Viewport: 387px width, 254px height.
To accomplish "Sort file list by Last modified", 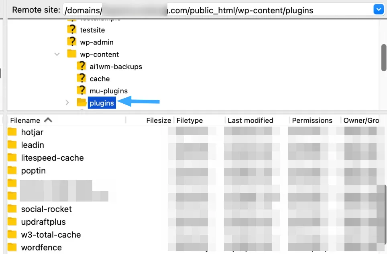I will click(251, 121).
